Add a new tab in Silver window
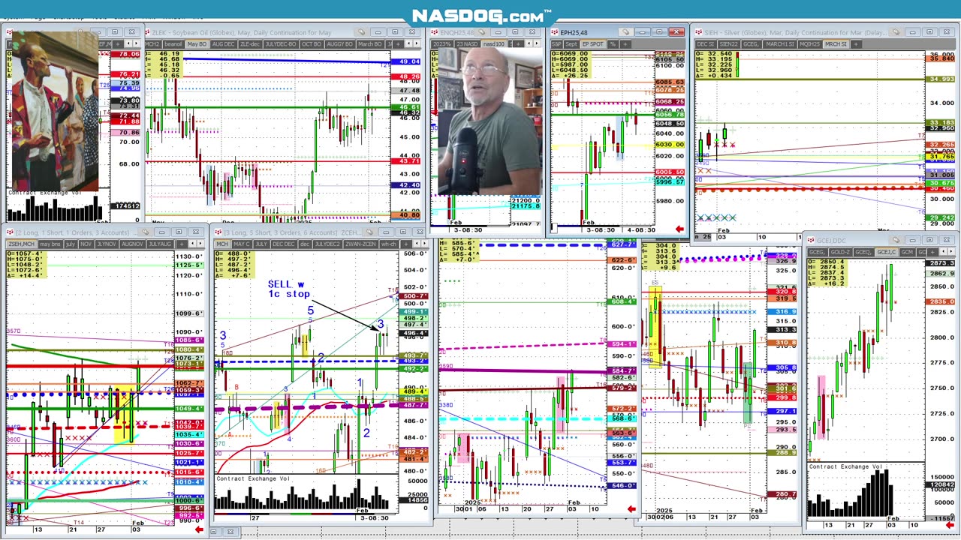 (857, 44)
